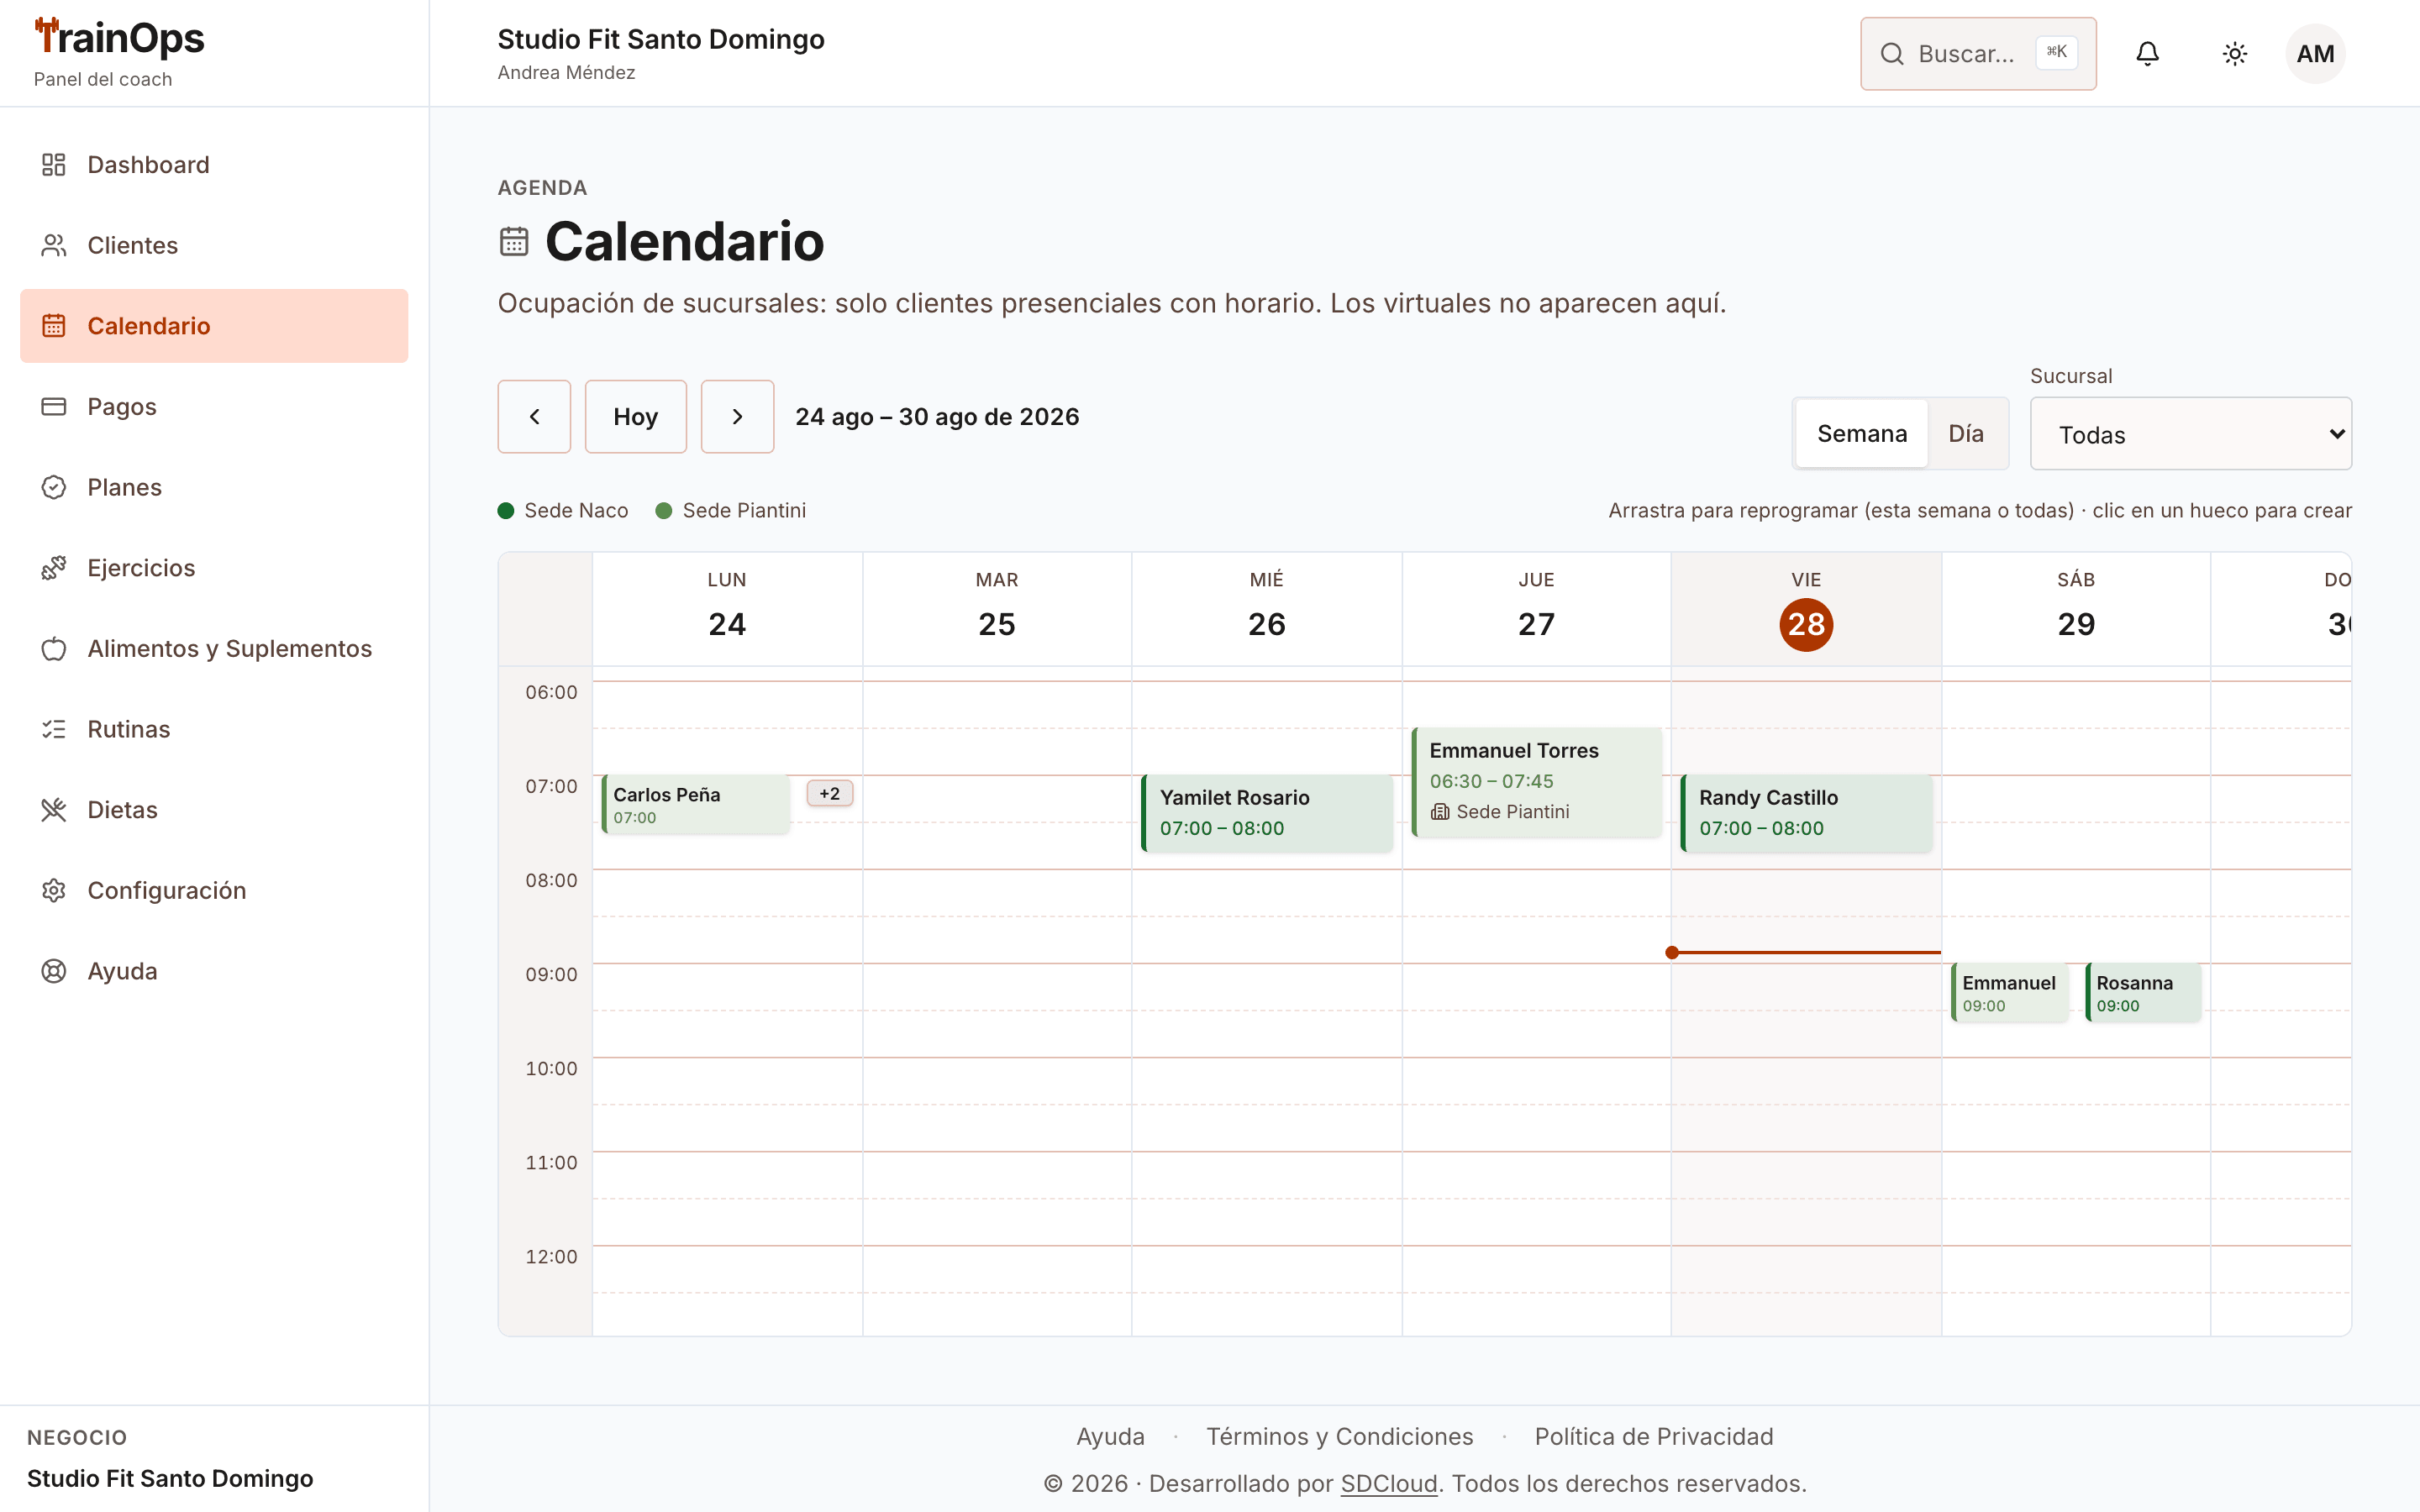This screenshot has width=2420, height=1512.
Task: Click the Dietas utensils icon
Action: (54, 810)
